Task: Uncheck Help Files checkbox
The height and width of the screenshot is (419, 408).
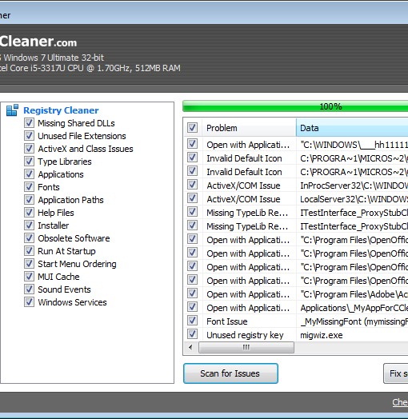Action: click(29, 213)
